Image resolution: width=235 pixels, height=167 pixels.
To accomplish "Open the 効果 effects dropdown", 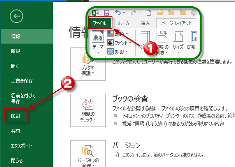I will coord(117,52).
